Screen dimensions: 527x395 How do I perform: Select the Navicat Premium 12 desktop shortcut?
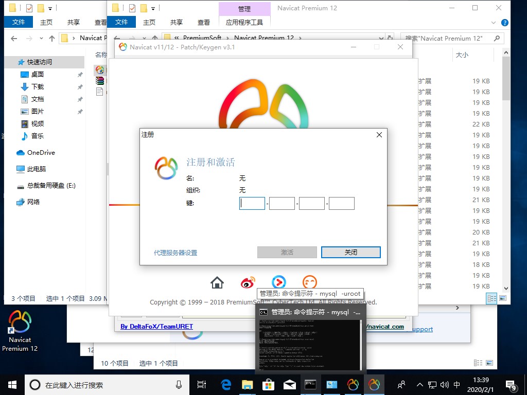tap(20, 331)
